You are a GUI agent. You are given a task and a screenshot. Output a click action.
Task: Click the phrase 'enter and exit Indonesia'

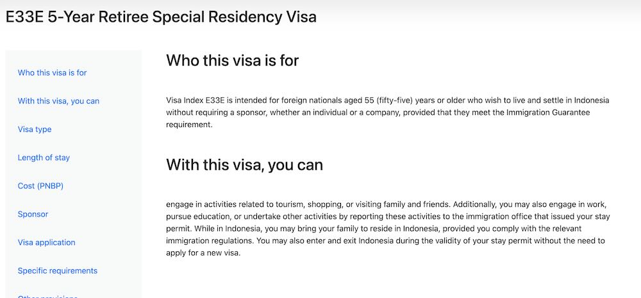click(x=352, y=241)
